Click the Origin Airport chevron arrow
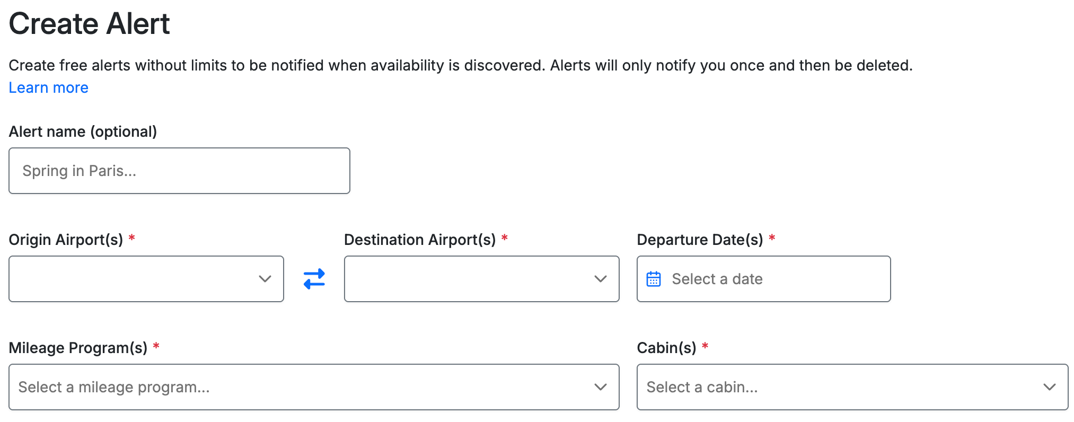This screenshot has width=1074, height=422. coord(265,279)
